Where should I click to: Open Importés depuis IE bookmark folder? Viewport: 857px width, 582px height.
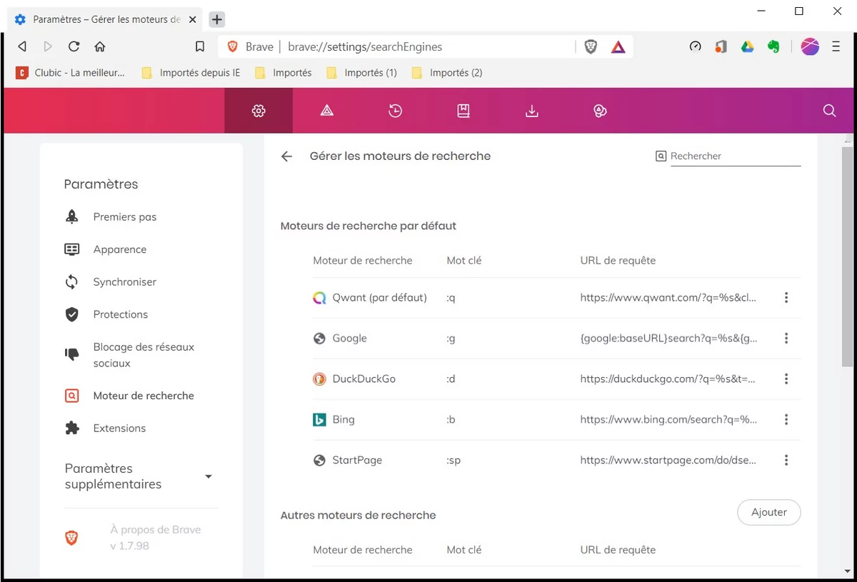point(191,72)
